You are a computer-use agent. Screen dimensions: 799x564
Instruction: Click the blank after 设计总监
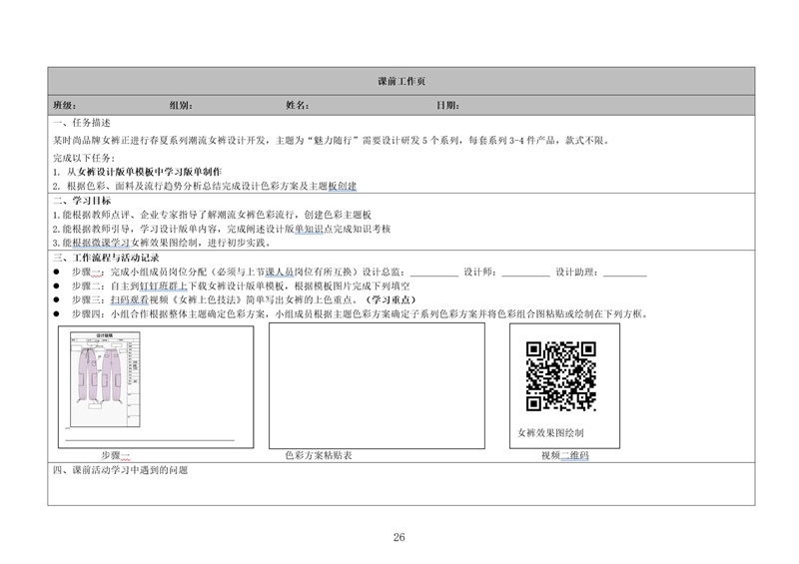tap(434, 273)
